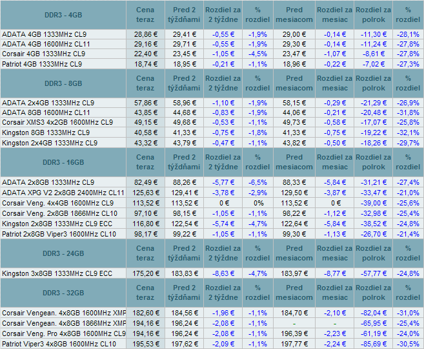Select the DDR3 - 24GB section header
Screen dimensions: 424x349
click(63, 253)
